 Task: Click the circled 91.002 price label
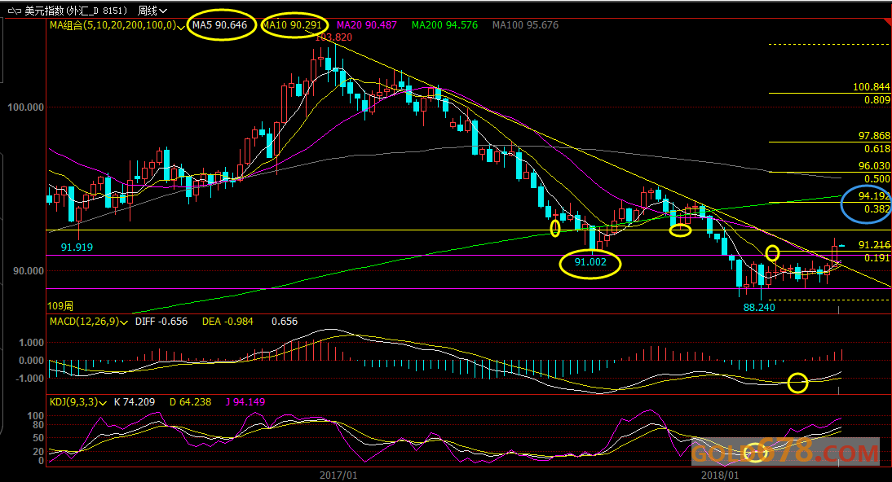click(x=590, y=262)
